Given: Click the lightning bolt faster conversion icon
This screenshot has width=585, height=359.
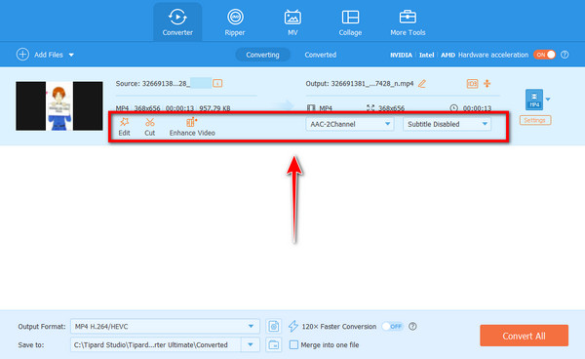Looking at the screenshot, I should click(293, 326).
